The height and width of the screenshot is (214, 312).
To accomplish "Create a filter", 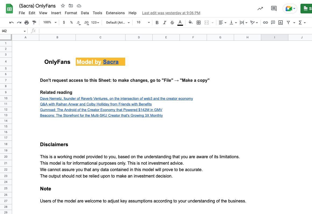I will (288, 23).
